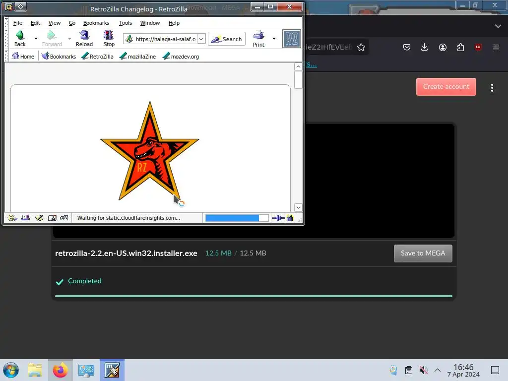Open Firefox Pocket save icon
This screenshot has width=508, height=381.
(x=407, y=47)
